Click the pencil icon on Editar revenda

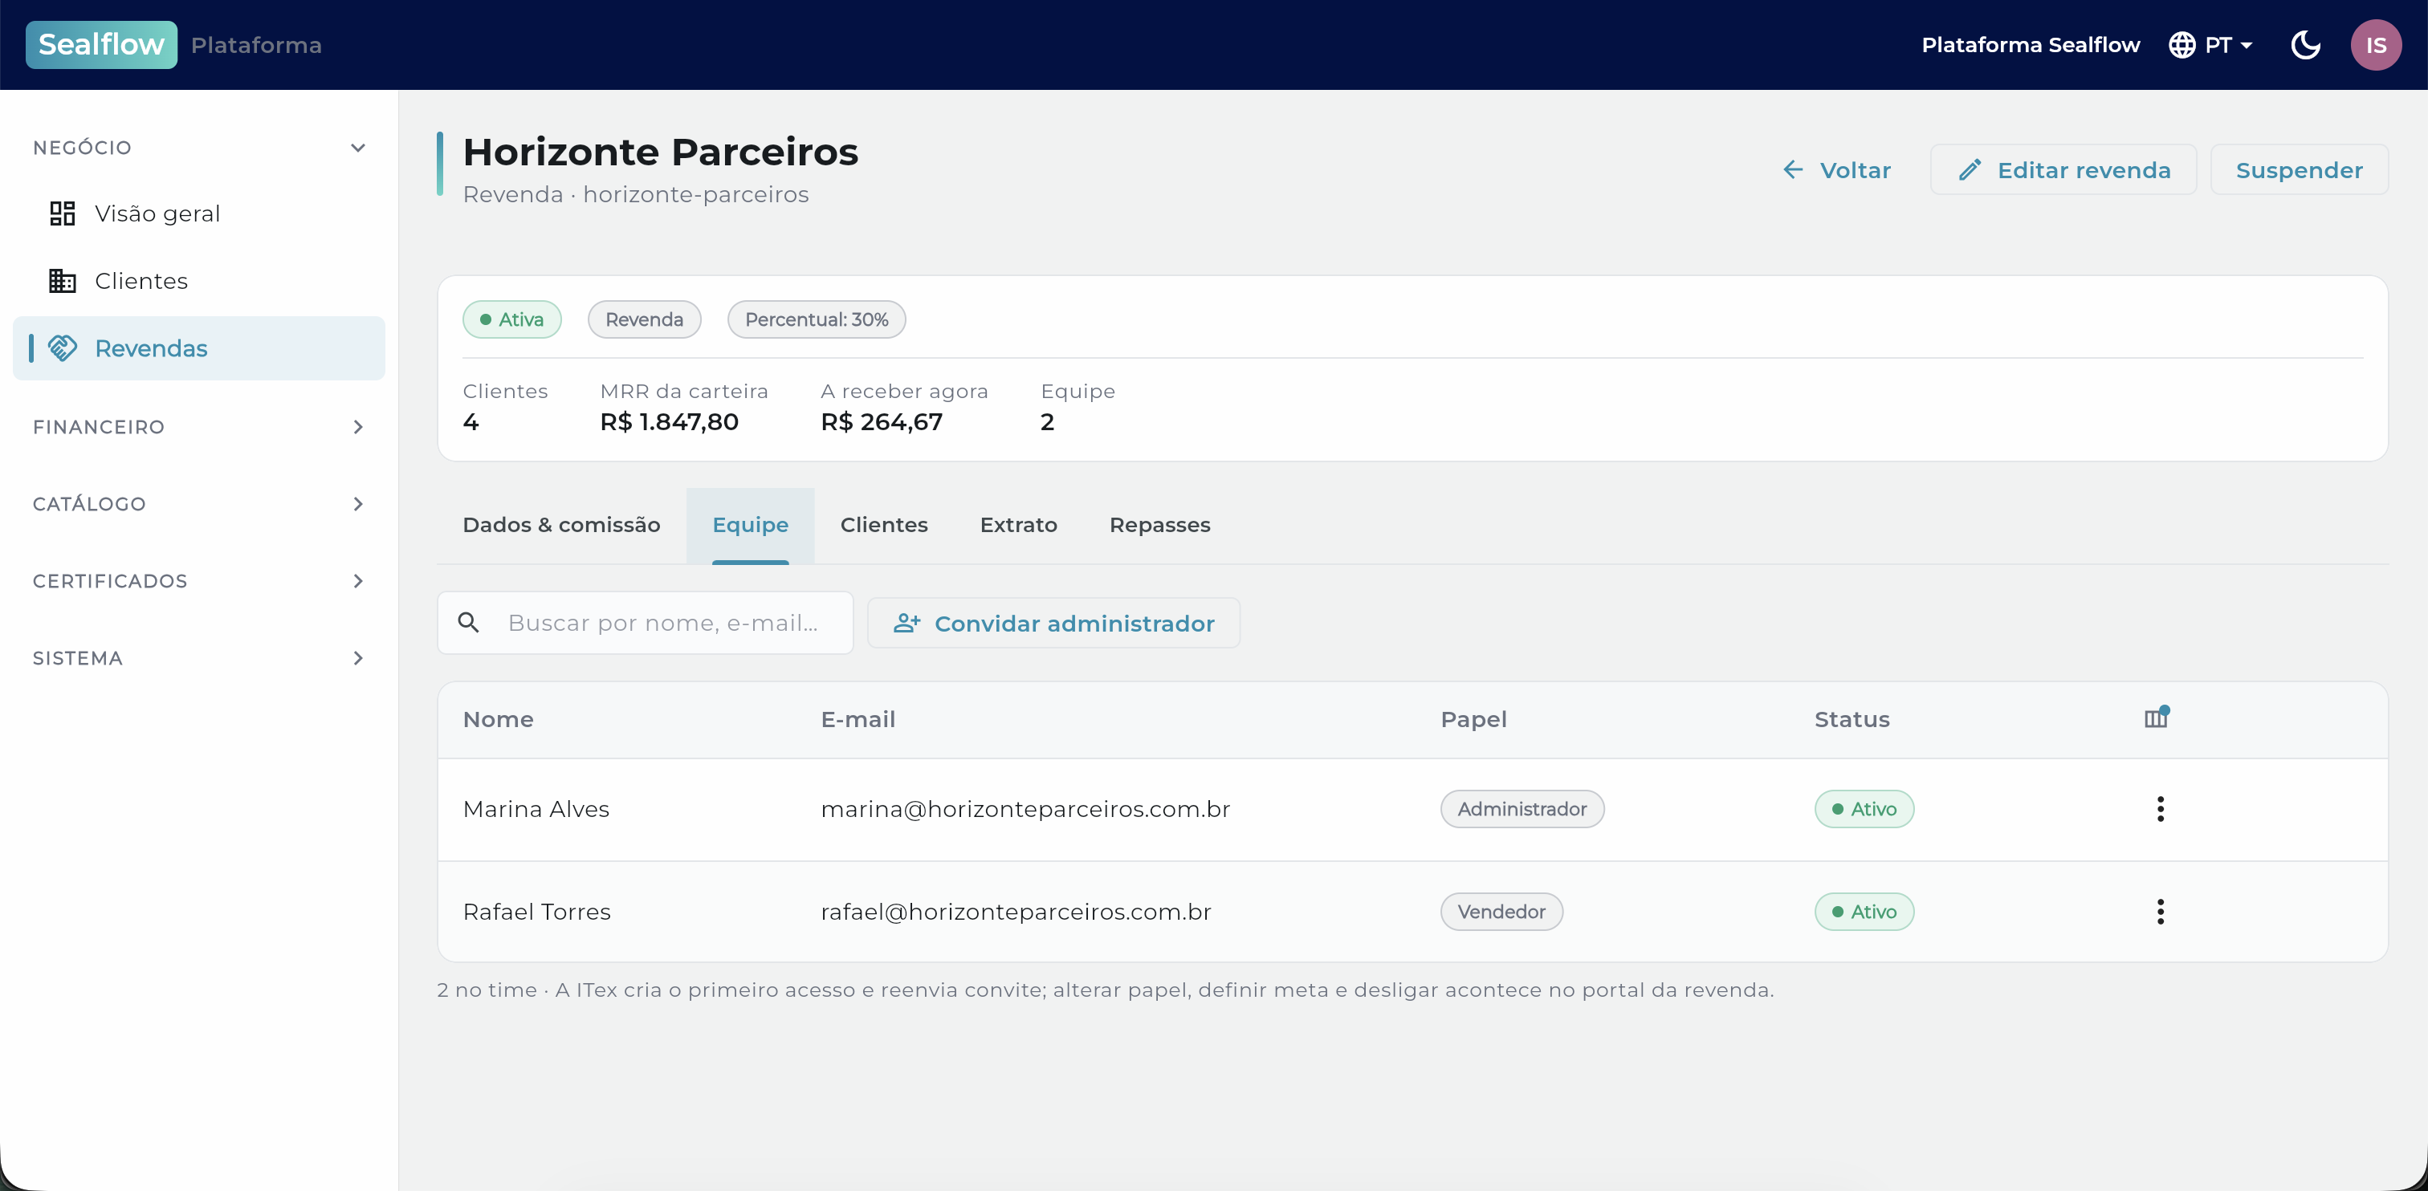pyautogui.click(x=1969, y=169)
